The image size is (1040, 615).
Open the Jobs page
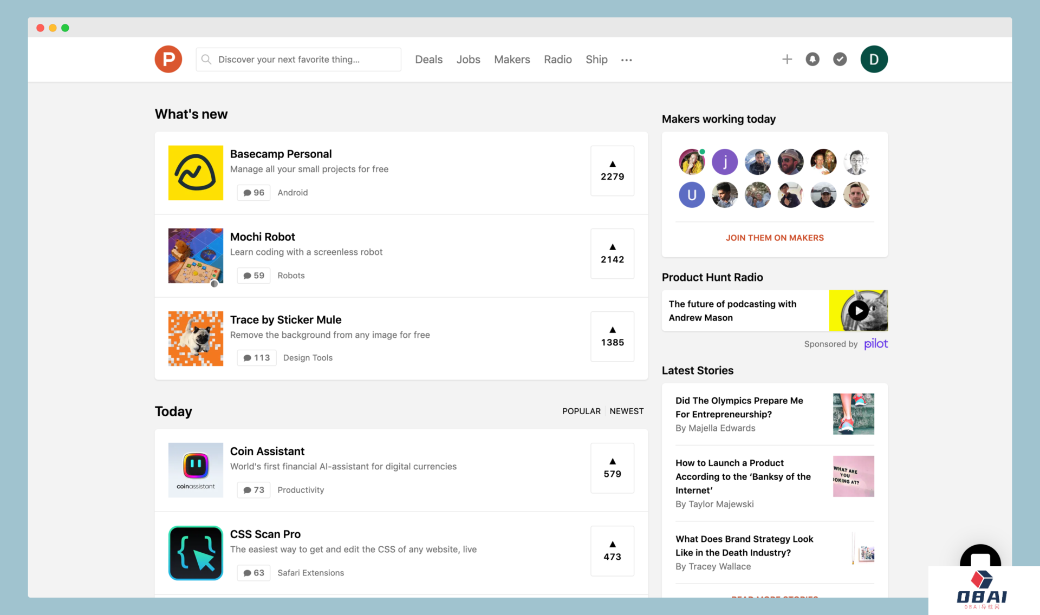(468, 60)
